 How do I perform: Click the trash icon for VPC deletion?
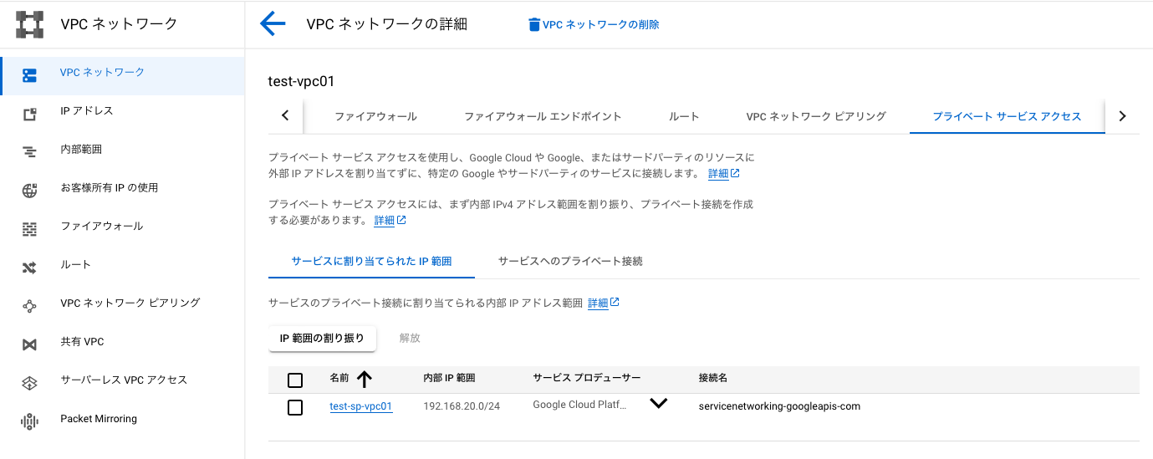(x=534, y=25)
